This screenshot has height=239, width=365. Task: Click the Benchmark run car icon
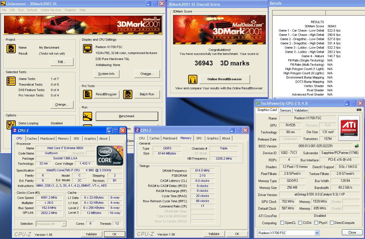88,116
